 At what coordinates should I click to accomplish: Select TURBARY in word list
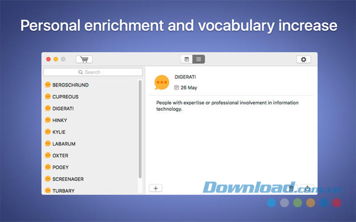click(63, 191)
